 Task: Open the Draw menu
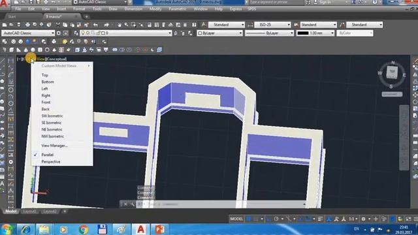(113, 8)
